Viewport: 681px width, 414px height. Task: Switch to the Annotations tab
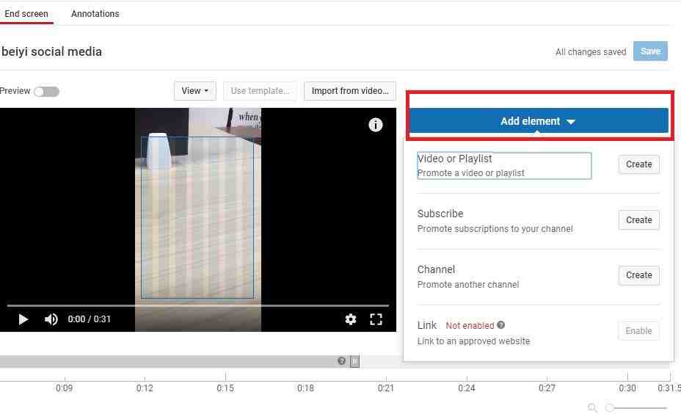[95, 14]
